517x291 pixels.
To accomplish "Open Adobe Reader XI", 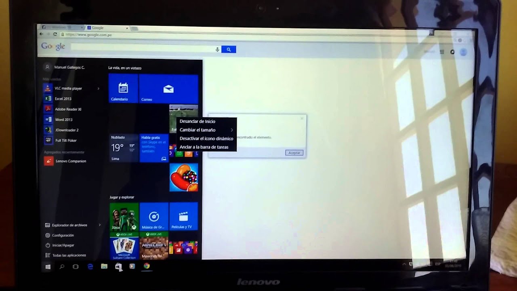I will [68, 109].
